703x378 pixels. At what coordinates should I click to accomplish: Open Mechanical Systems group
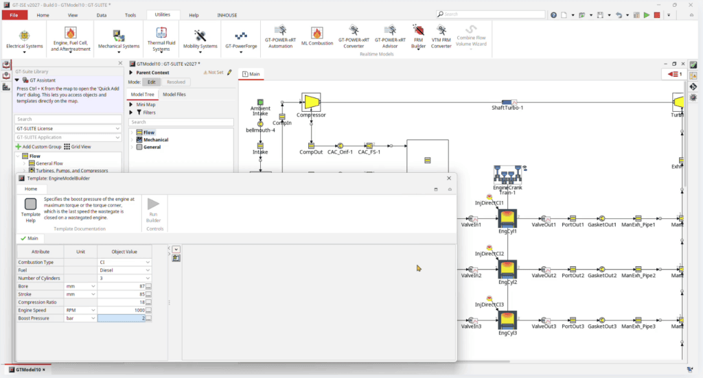118,40
